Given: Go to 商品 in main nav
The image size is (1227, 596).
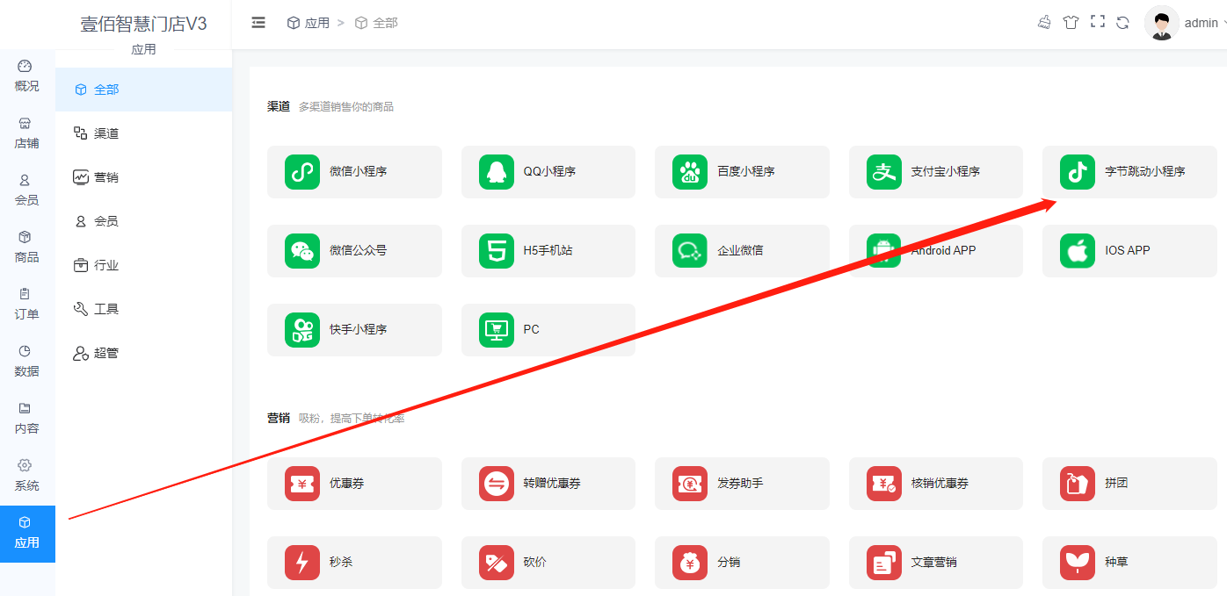Looking at the screenshot, I should click(x=26, y=248).
